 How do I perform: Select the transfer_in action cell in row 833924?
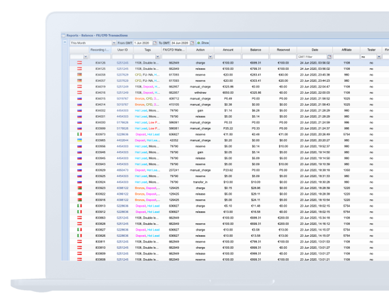pos(200,182)
